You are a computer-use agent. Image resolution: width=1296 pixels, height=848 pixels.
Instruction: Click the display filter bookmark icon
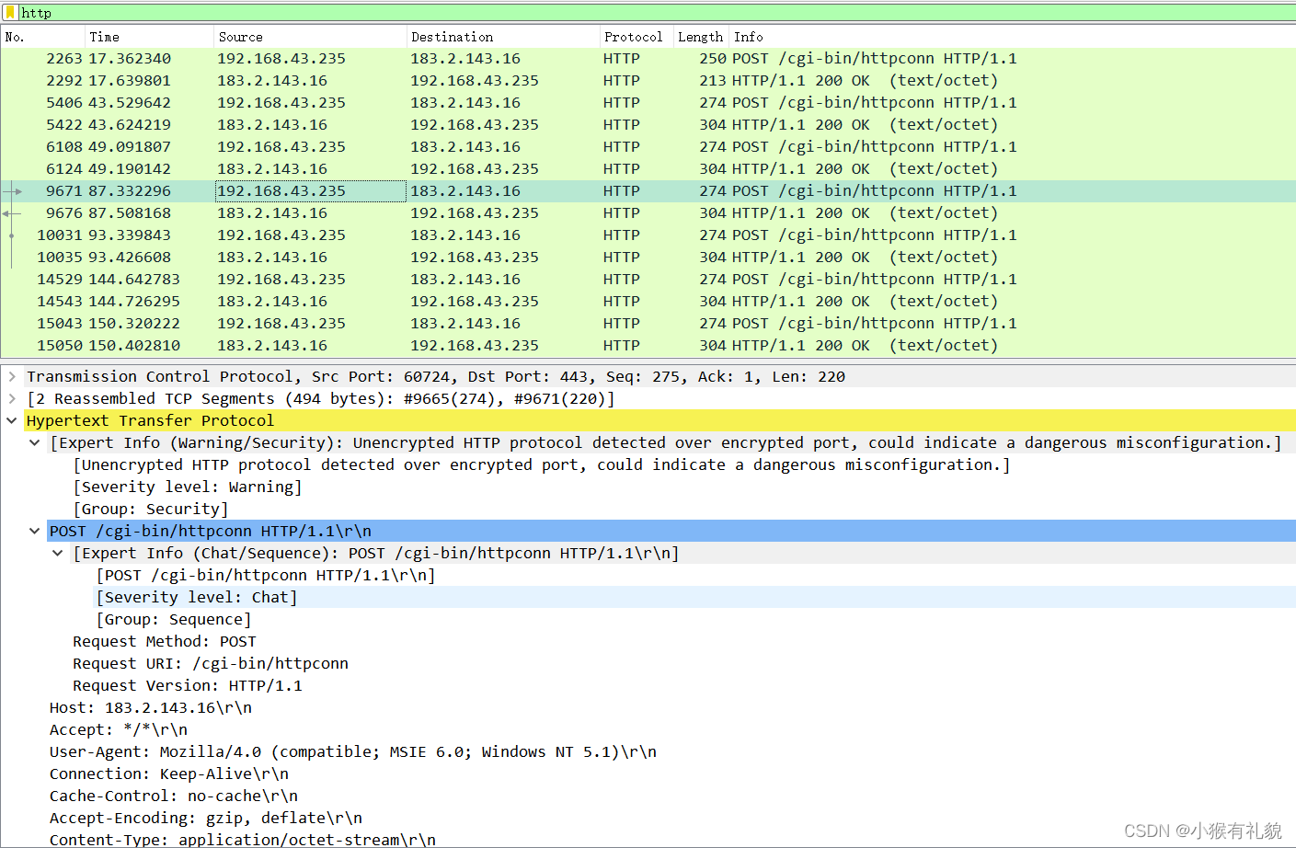coord(10,13)
